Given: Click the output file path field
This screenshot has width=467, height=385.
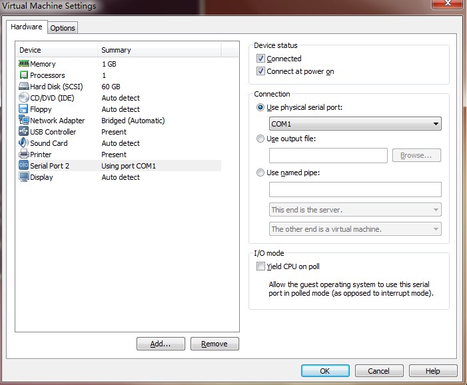Looking at the screenshot, I should 328,155.
